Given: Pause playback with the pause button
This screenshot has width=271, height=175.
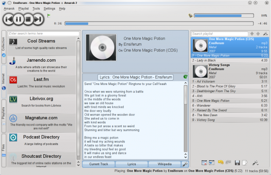Looking at the screenshot, I should (19, 19).
